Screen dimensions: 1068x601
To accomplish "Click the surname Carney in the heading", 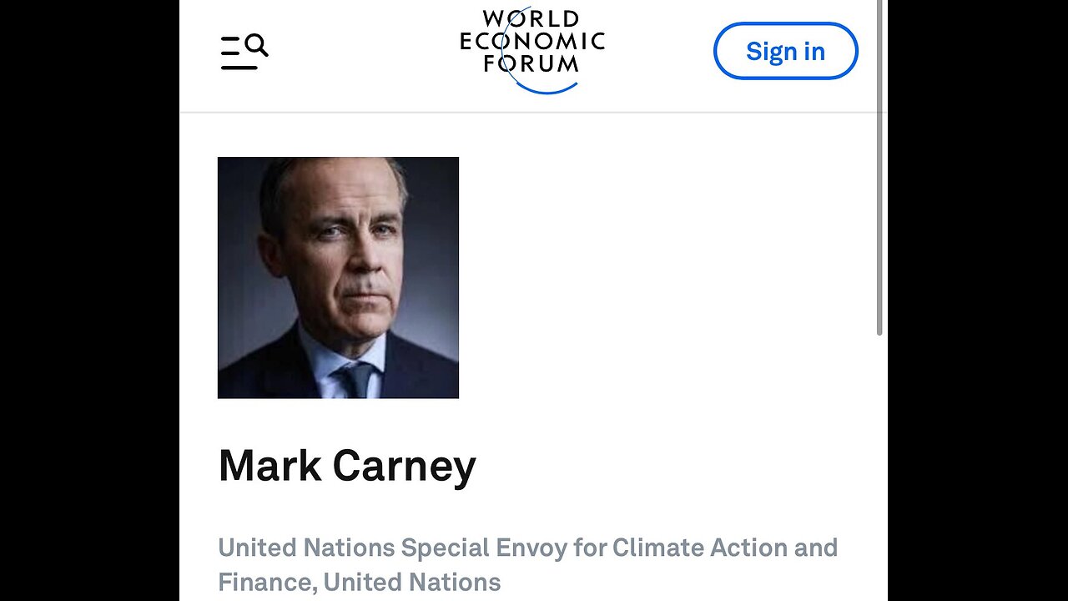I will coord(405,466).
